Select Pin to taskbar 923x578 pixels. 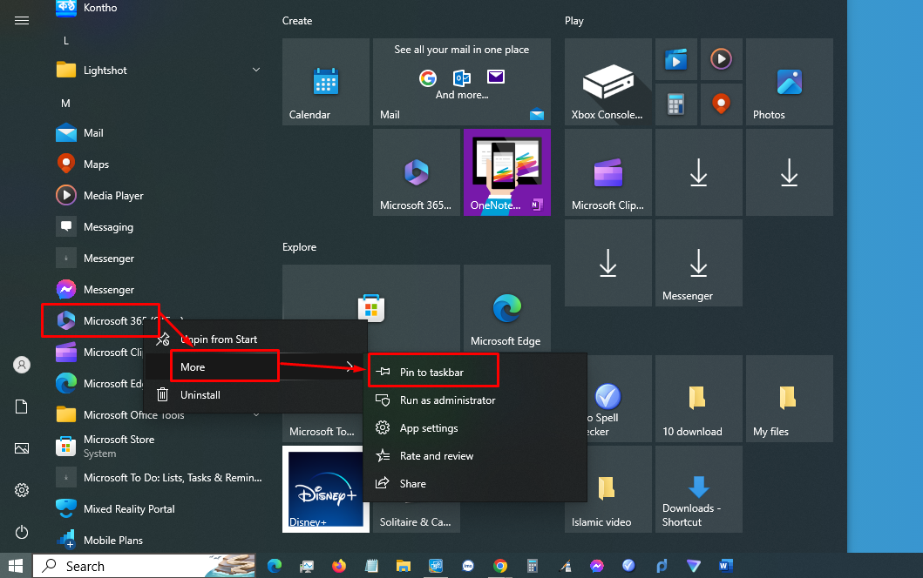pyautogui.click(x=433, y=370)
